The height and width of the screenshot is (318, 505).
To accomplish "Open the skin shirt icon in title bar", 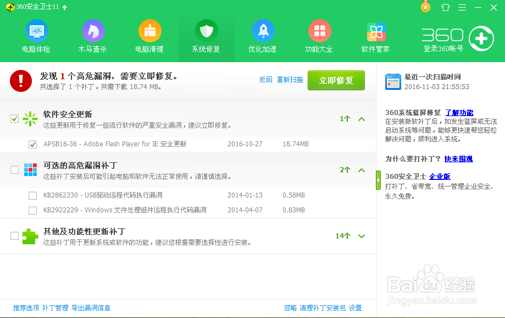I will [446, 7].
